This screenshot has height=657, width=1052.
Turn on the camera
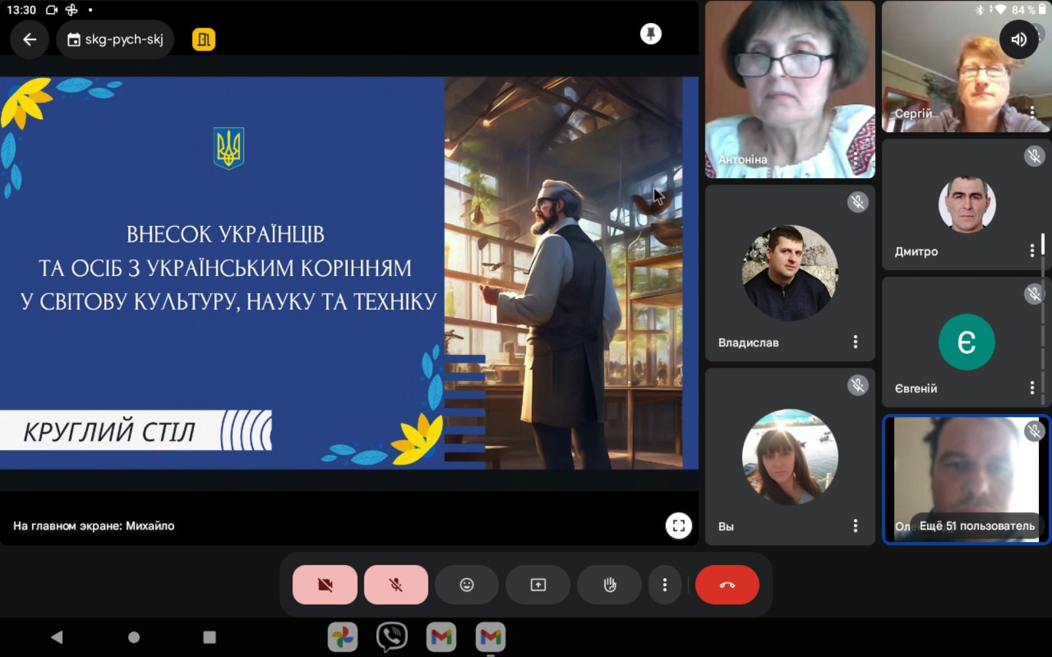(325, 585)
